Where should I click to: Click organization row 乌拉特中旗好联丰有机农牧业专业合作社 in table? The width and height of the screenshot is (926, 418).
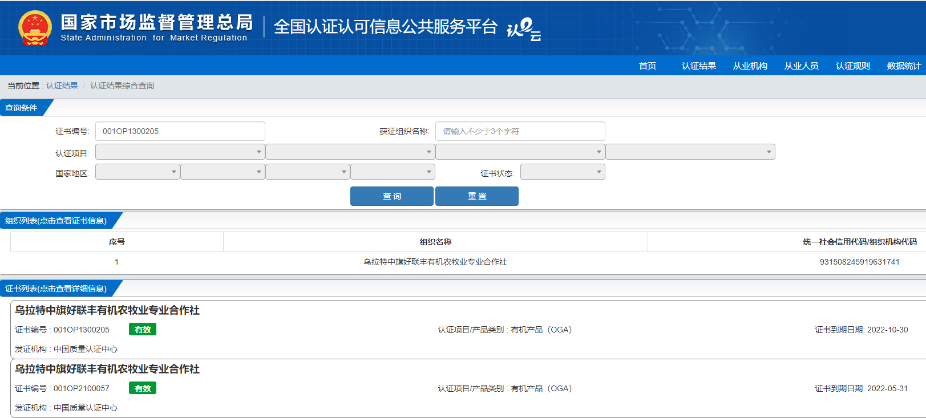pos(435,262)
